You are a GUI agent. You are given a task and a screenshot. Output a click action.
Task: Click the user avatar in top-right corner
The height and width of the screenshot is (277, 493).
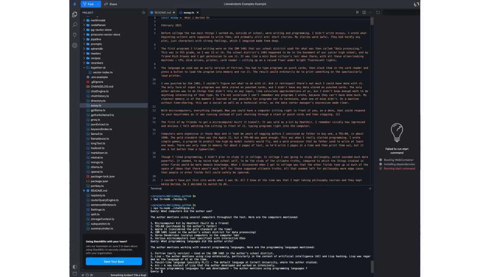point(416,4)
